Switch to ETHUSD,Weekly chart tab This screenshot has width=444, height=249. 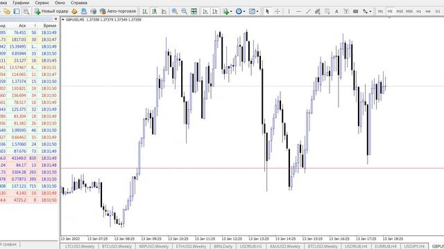tap(191, 246)
